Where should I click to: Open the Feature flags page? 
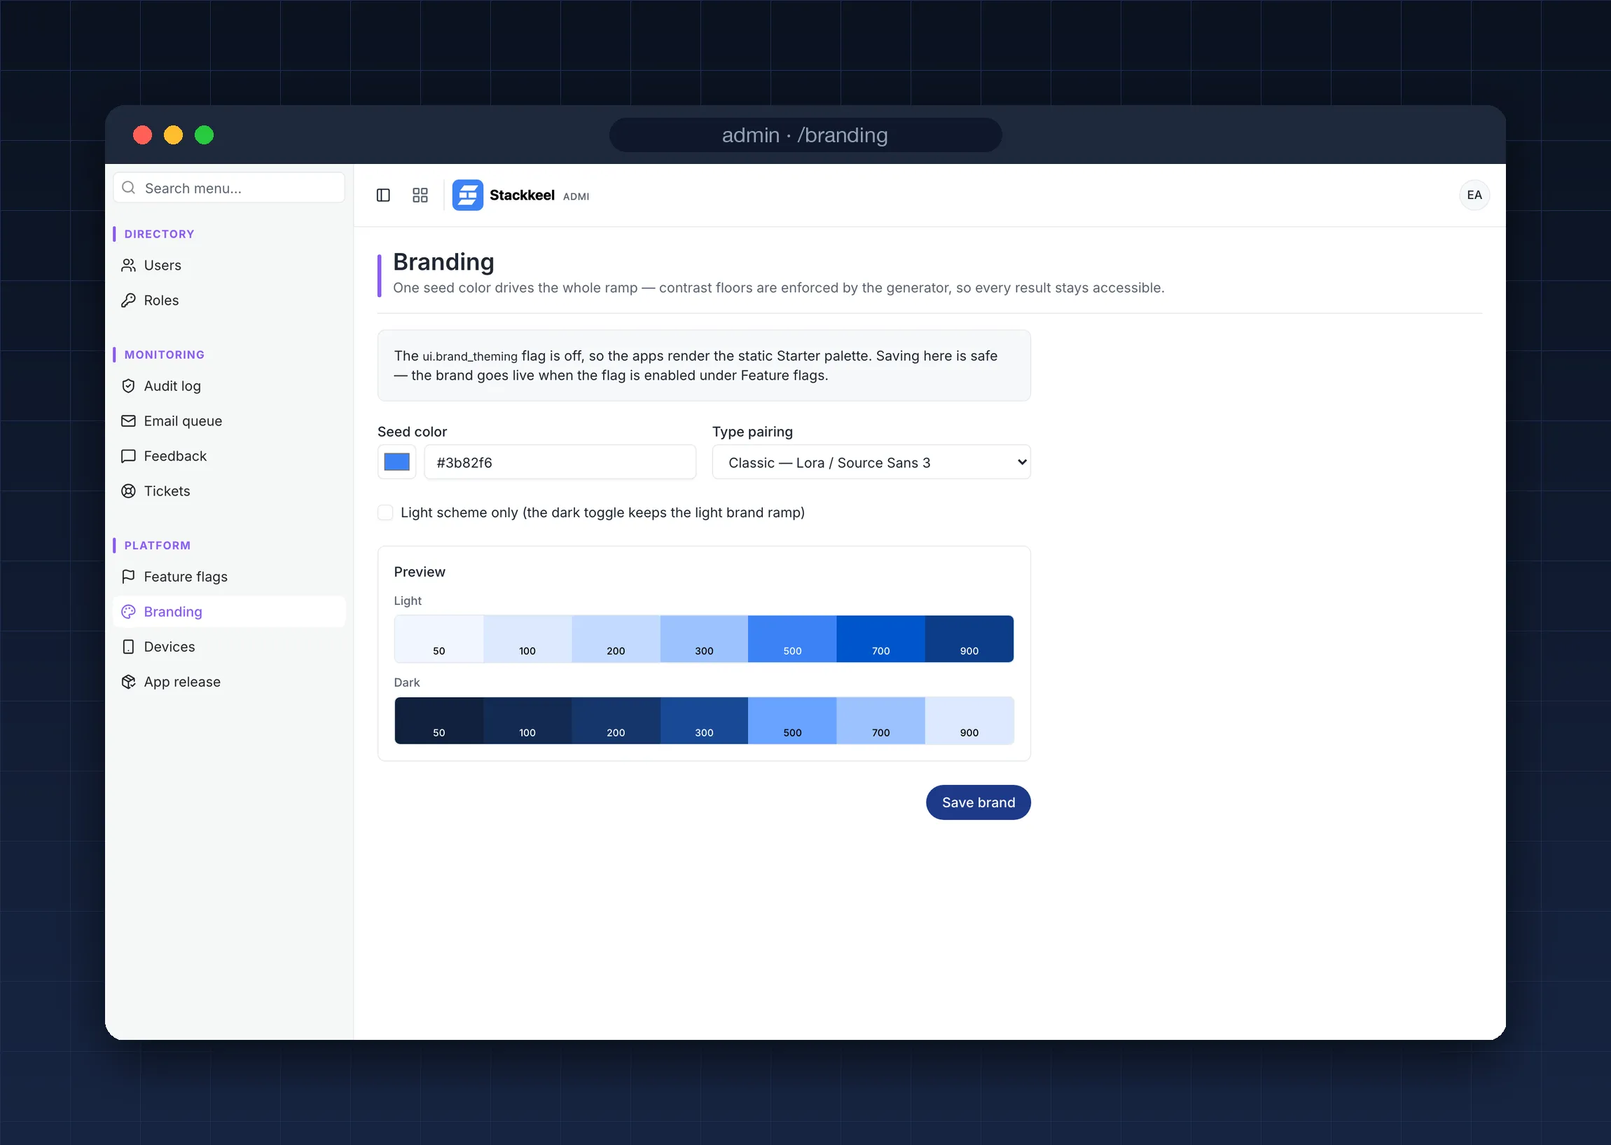click(x=229, y=577)
